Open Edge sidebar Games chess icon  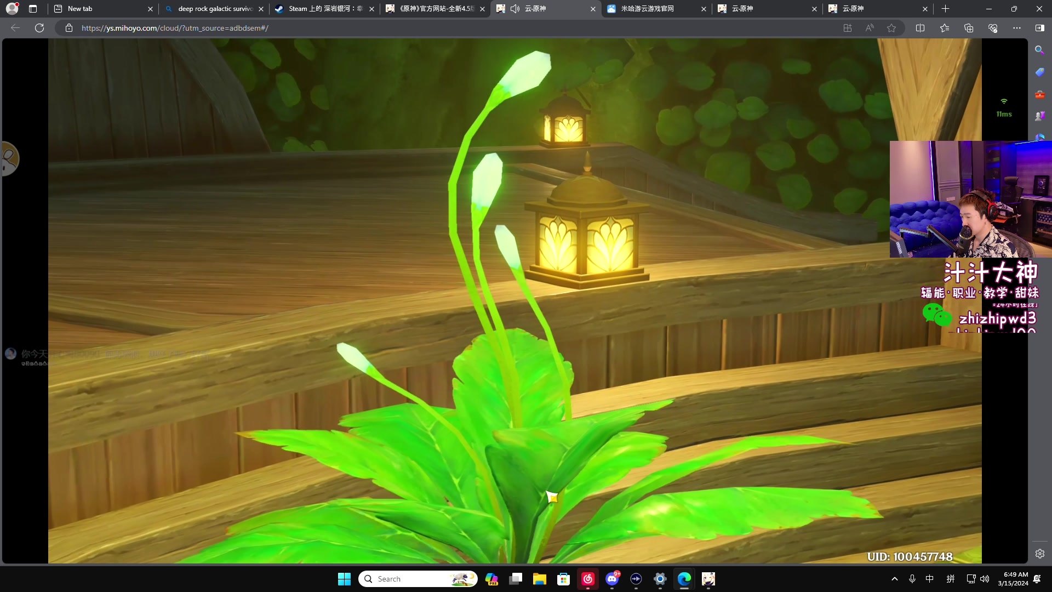pyautogui.click(x=1039, y=116)
